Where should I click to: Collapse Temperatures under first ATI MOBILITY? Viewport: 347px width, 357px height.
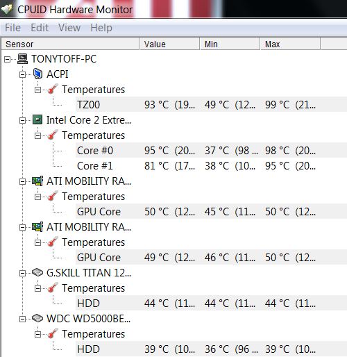37,197
